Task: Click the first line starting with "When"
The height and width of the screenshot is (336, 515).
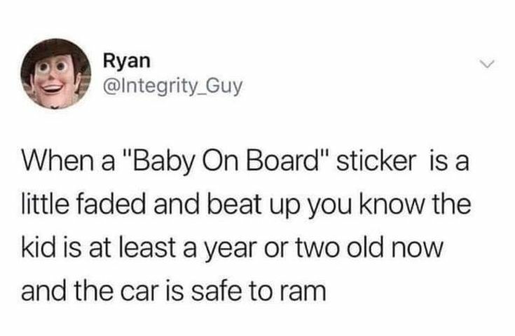Action: click(245, 163)
